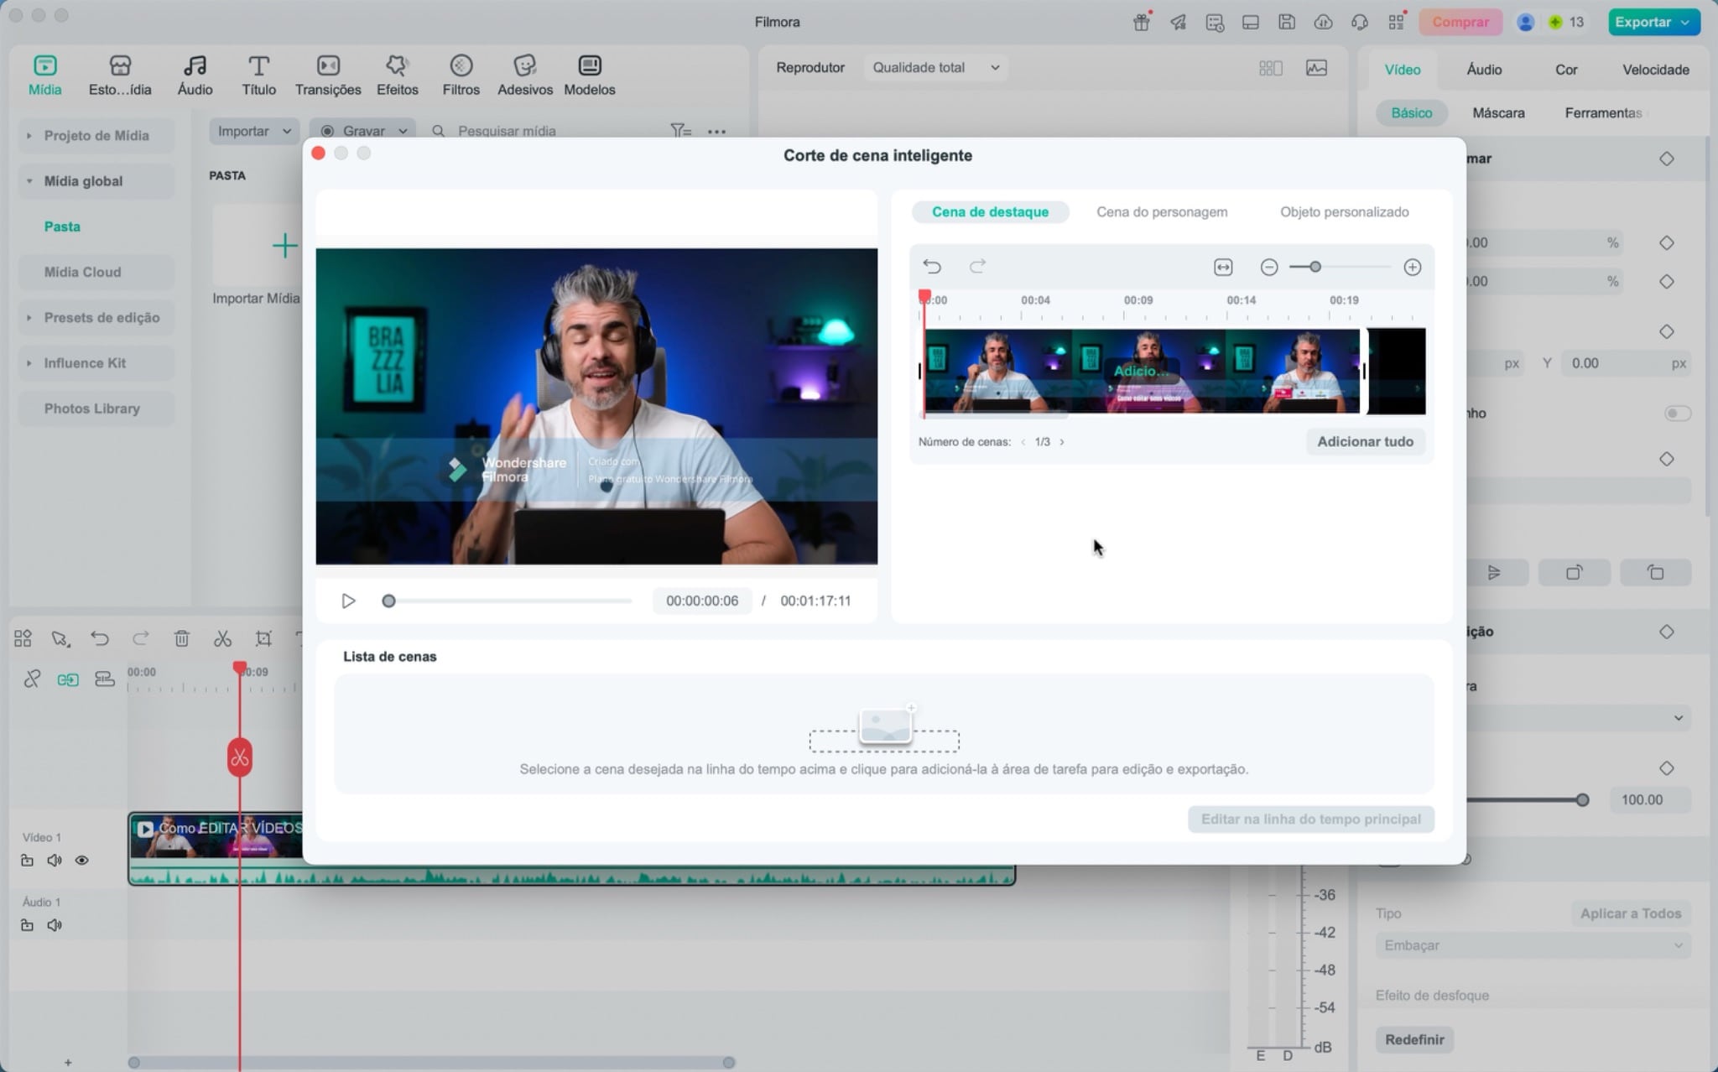The image size is (1718, 1072).
Task: Open the Cor properties tab
Action: pos(1566,70)
